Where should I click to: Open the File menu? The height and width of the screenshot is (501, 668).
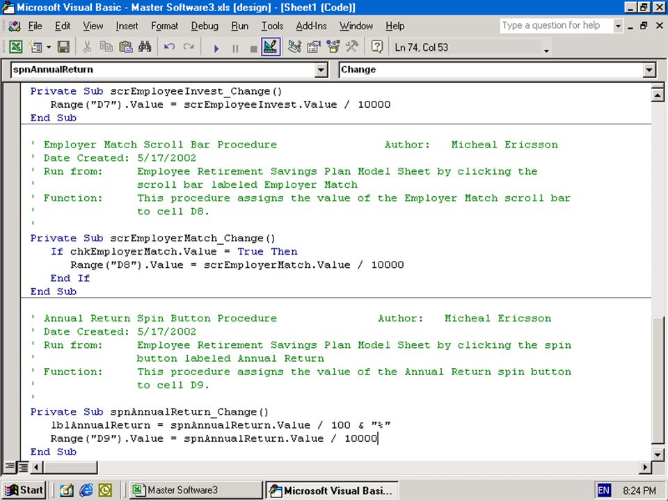pyautogui.click(x=35, y=26)
